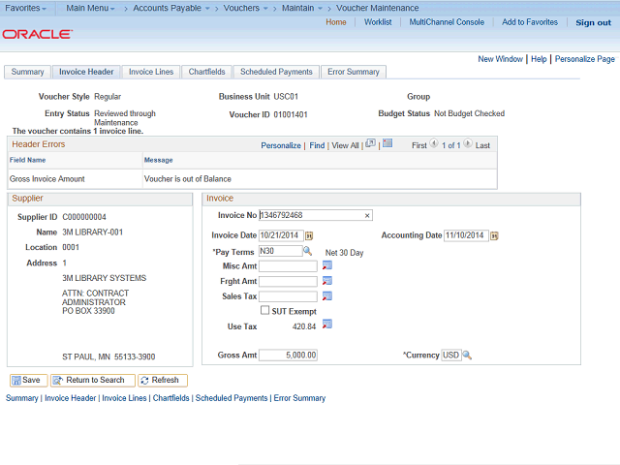Clear the Invoice No field
The width and height of the screenshot is (620, 465).
point(367,215)
